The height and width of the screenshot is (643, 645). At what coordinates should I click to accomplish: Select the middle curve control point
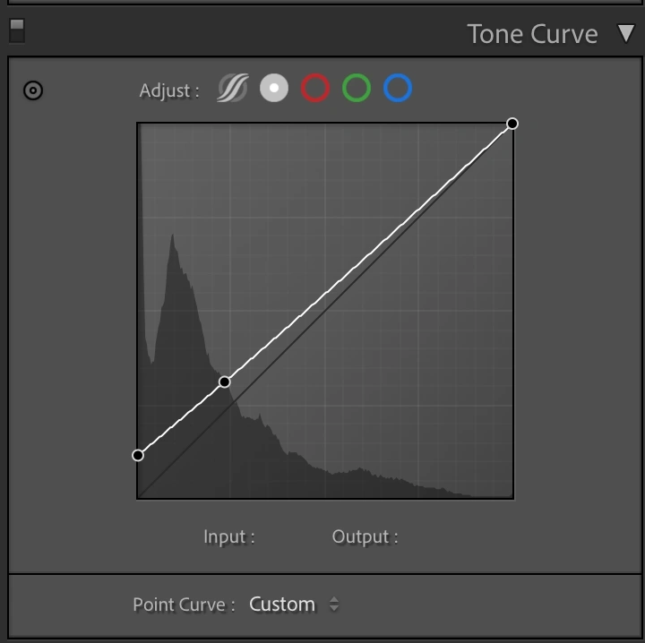pos(225,382)
